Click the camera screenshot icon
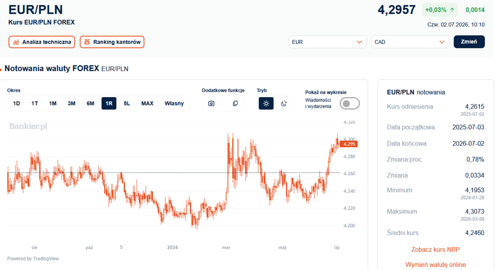 click(x=211, y=103)
